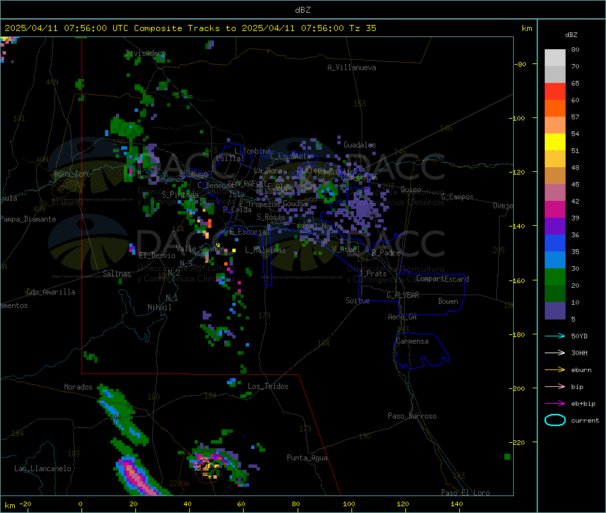Click the 'Tz 35' text in the header
This screenshot has height=513, width=606.
point(362,28)
